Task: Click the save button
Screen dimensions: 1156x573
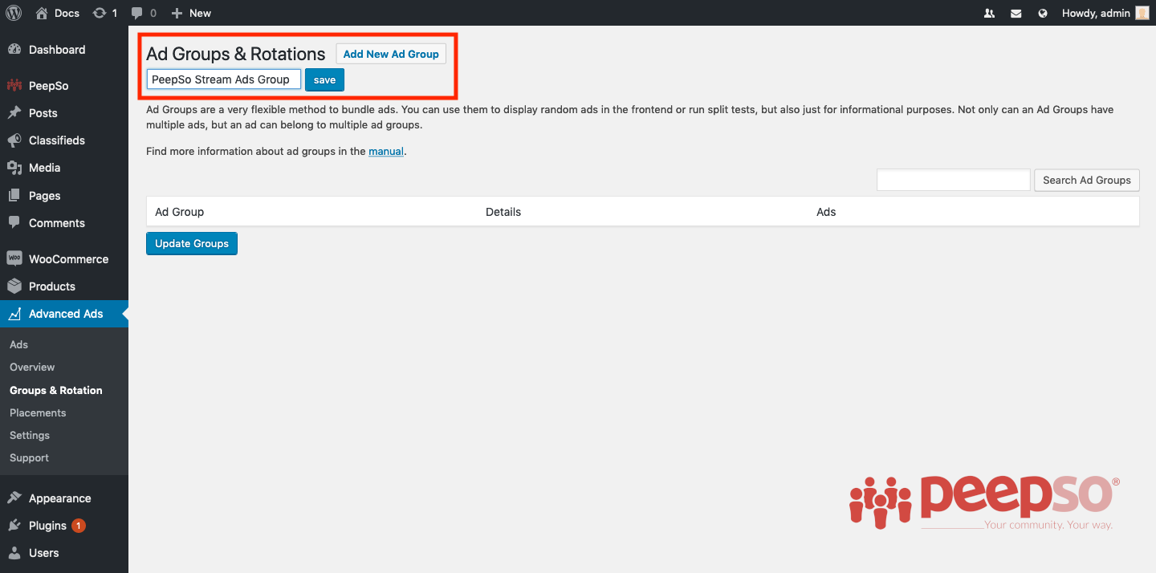Action: [x=324, y=79]
